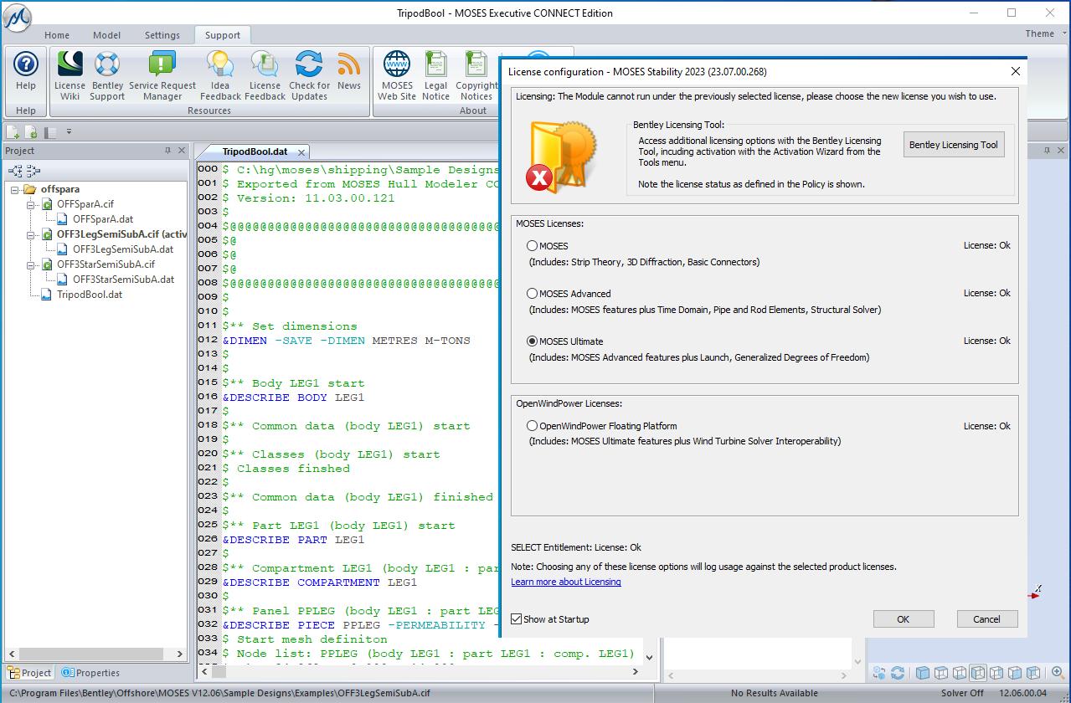Viewport: 1071px width, 703px height.
Task: Click the Solver Off status indicator
Action: pyautogui.click(x=962, y=694)
